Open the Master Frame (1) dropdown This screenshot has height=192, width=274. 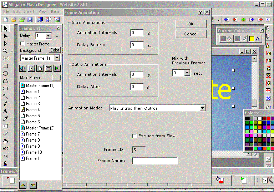[x=57, y=58]
